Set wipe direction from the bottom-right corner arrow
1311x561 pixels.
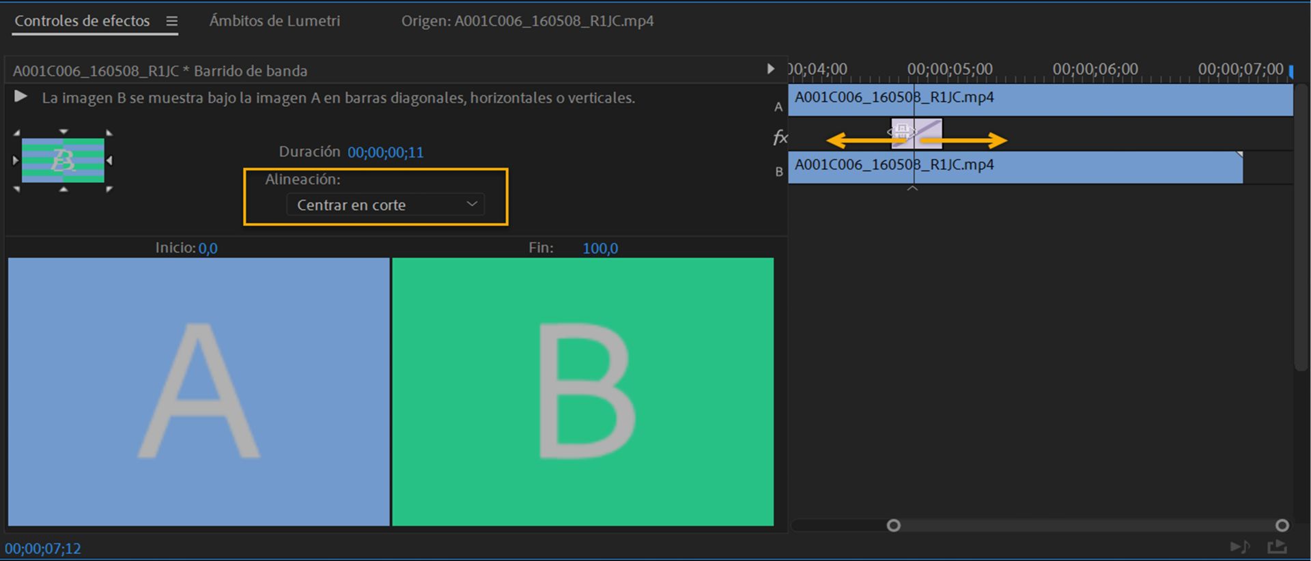109,189
